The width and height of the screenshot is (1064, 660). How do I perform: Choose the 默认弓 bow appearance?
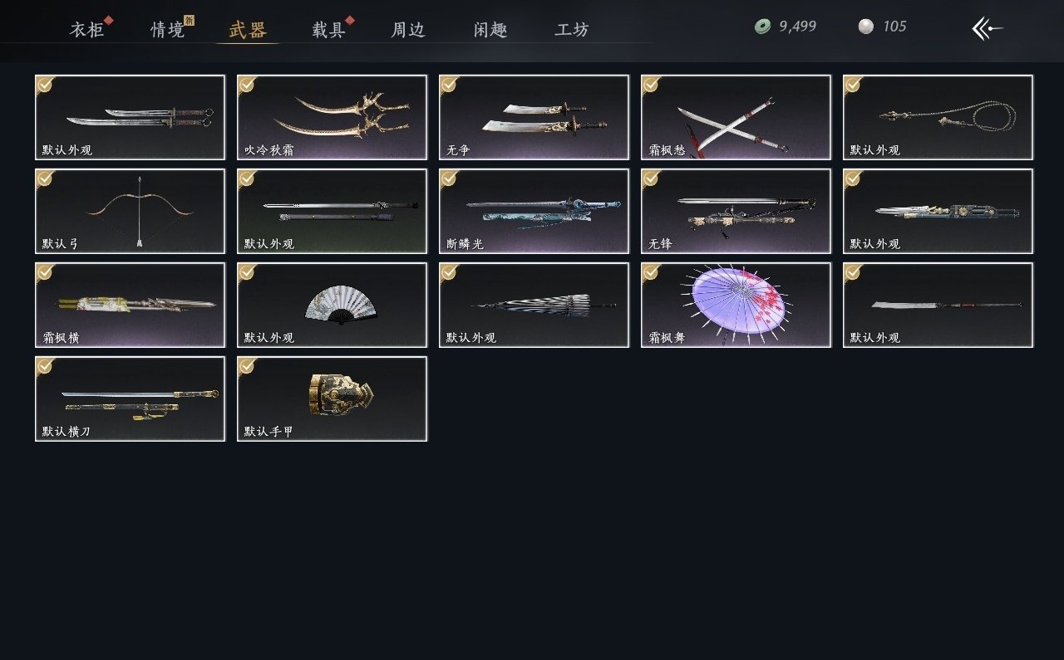130,211
